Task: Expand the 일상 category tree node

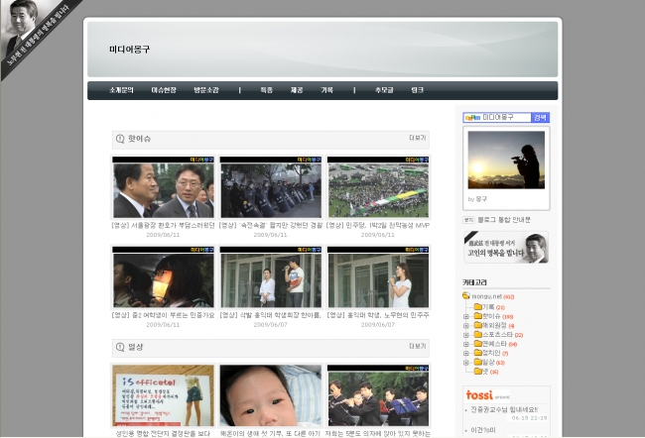Action: point(466,363)
